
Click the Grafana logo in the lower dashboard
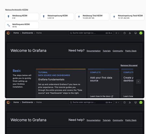tap(8, 102)
